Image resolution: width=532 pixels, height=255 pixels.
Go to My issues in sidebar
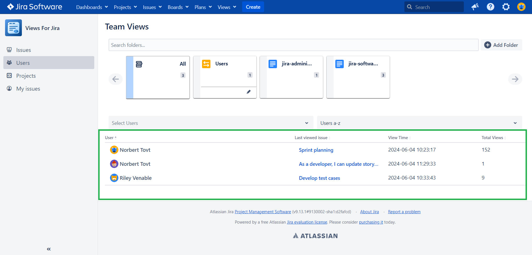pyautogui.click(x=28, y=89)
